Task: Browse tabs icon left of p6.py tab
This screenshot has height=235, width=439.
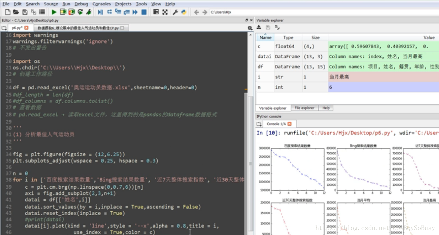Action: pyautogui.click(x=4, y=28)
